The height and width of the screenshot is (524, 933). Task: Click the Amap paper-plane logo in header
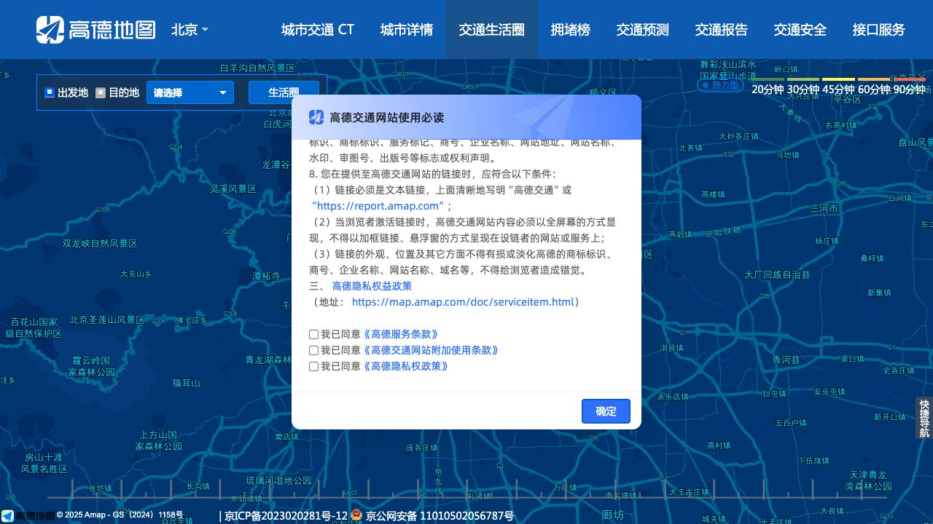(50, 29)
